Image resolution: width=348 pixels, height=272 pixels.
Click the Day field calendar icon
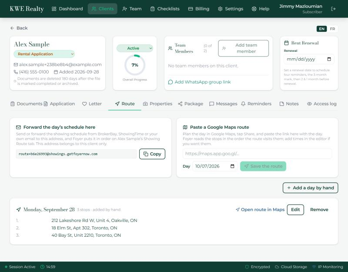click(232, 166)
